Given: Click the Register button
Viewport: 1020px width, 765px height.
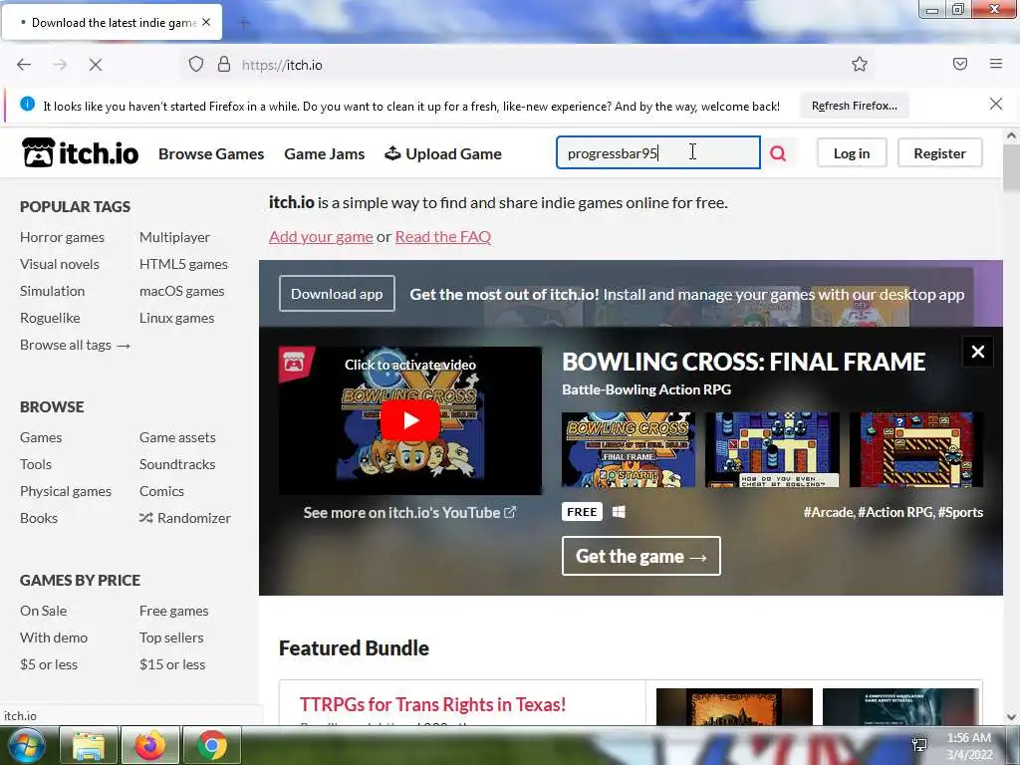Looking at the screenshot, I should [940, 153].
